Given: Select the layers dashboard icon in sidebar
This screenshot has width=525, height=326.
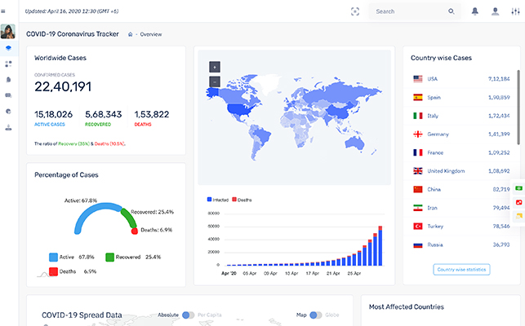Looking at the screenshot, I should [8, 48].
